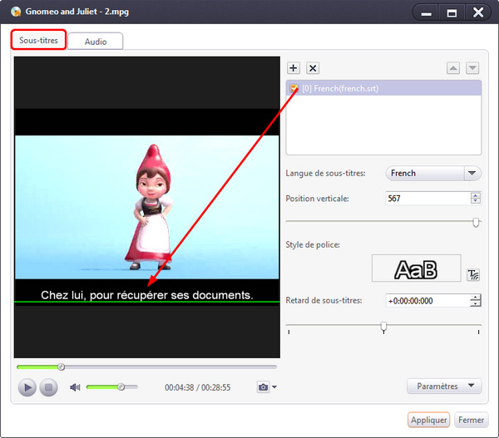Expand the snapshot options arrow
The height and width of the screenshot is (438, 499).
click(x=274, y=387)
